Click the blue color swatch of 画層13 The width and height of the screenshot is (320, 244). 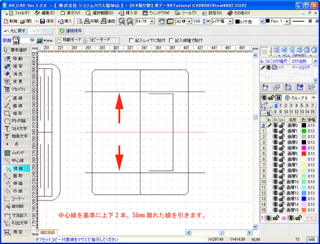[x=304, y=199]
